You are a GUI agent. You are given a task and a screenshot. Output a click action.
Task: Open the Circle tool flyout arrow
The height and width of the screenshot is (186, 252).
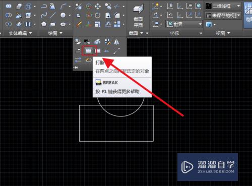click(70, 15)
